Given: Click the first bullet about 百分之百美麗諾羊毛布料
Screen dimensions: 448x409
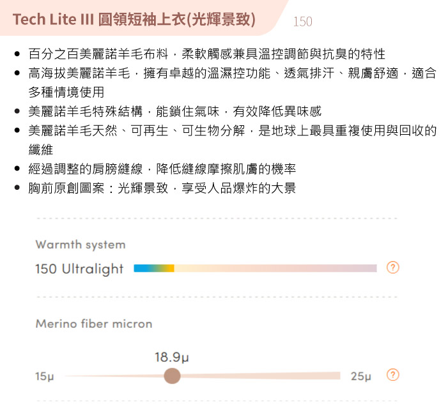Looking at the screenshot, I should pyautogui.click(x=206, y=54).
